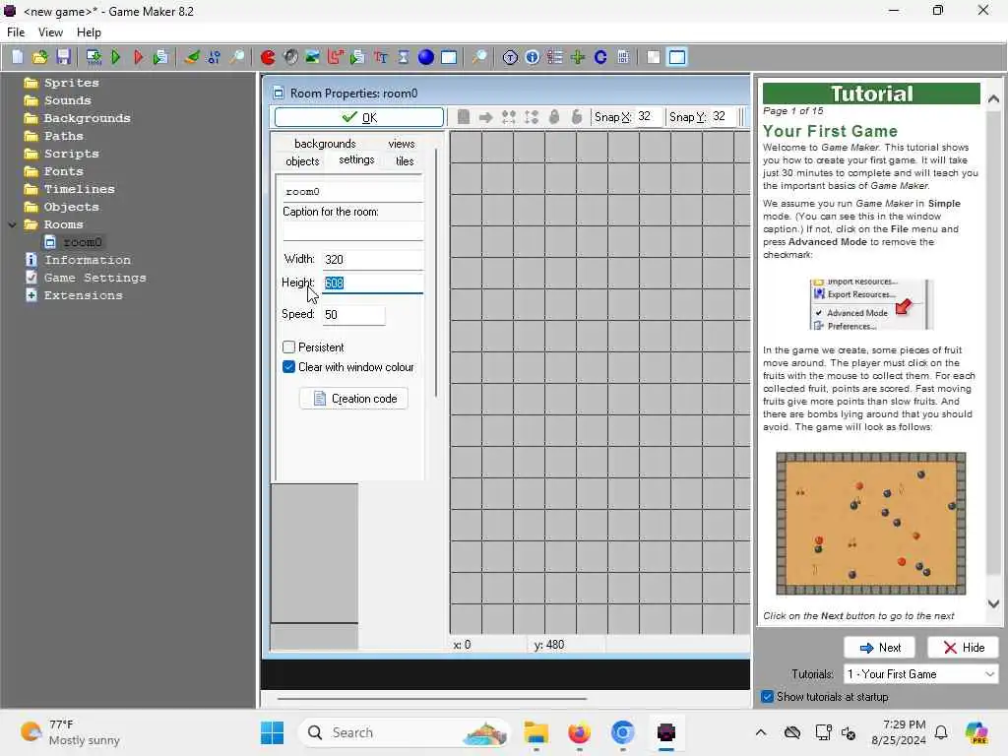The height and width of the screenshot is (756, 1008).
Task: Select the Objects folder in tree
Action: click(x=71, y=207)
